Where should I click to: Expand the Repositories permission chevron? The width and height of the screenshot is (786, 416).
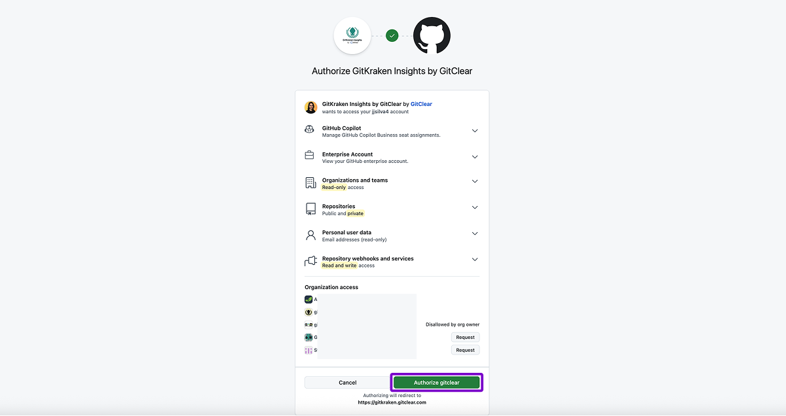[475, 207]
